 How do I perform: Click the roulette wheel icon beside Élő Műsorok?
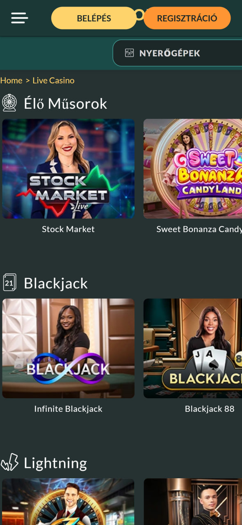tap(9, 103)
